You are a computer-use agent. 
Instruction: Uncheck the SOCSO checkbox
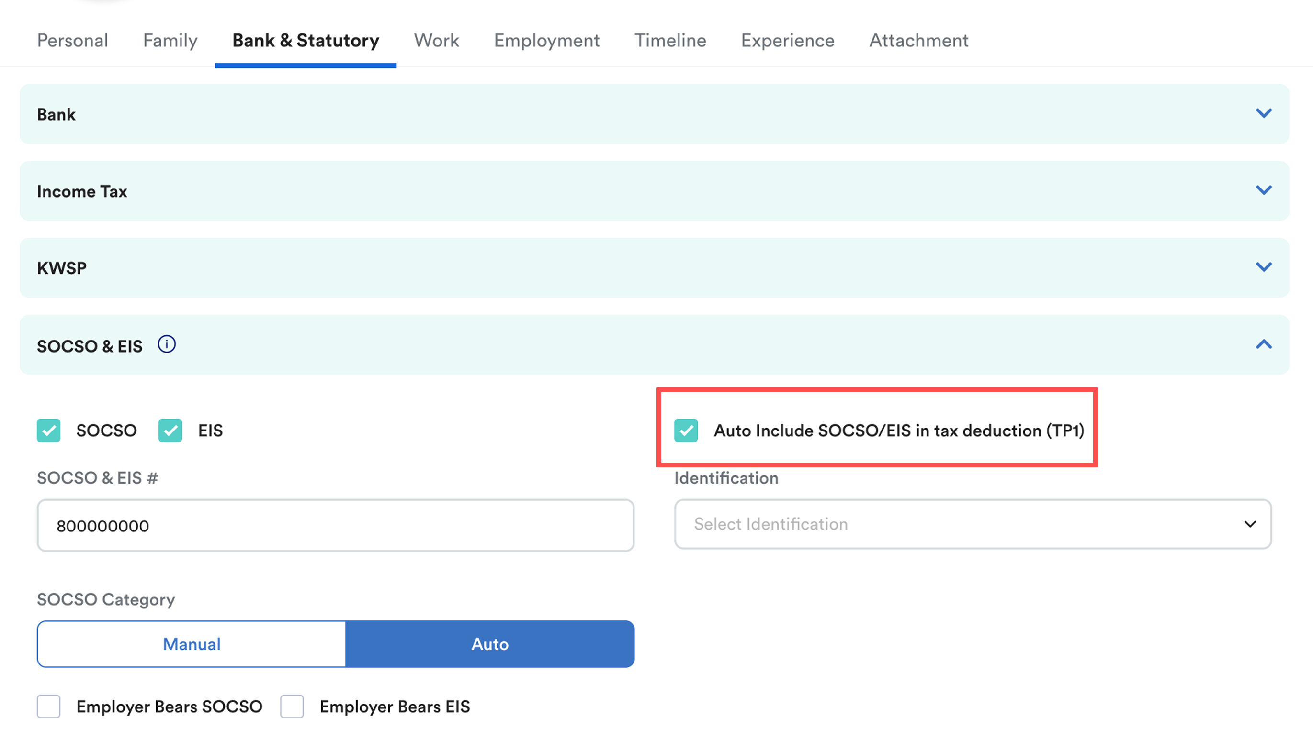(x=48, y=431)
